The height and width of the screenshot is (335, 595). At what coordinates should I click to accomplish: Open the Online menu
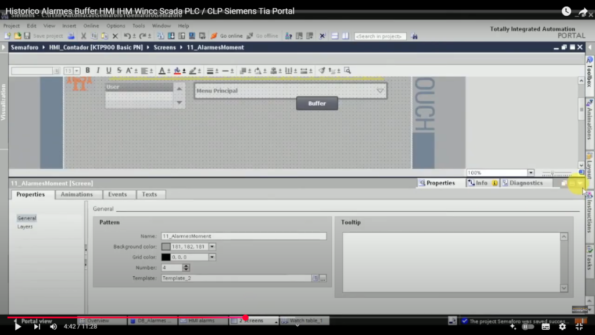(x=91, y=26)
